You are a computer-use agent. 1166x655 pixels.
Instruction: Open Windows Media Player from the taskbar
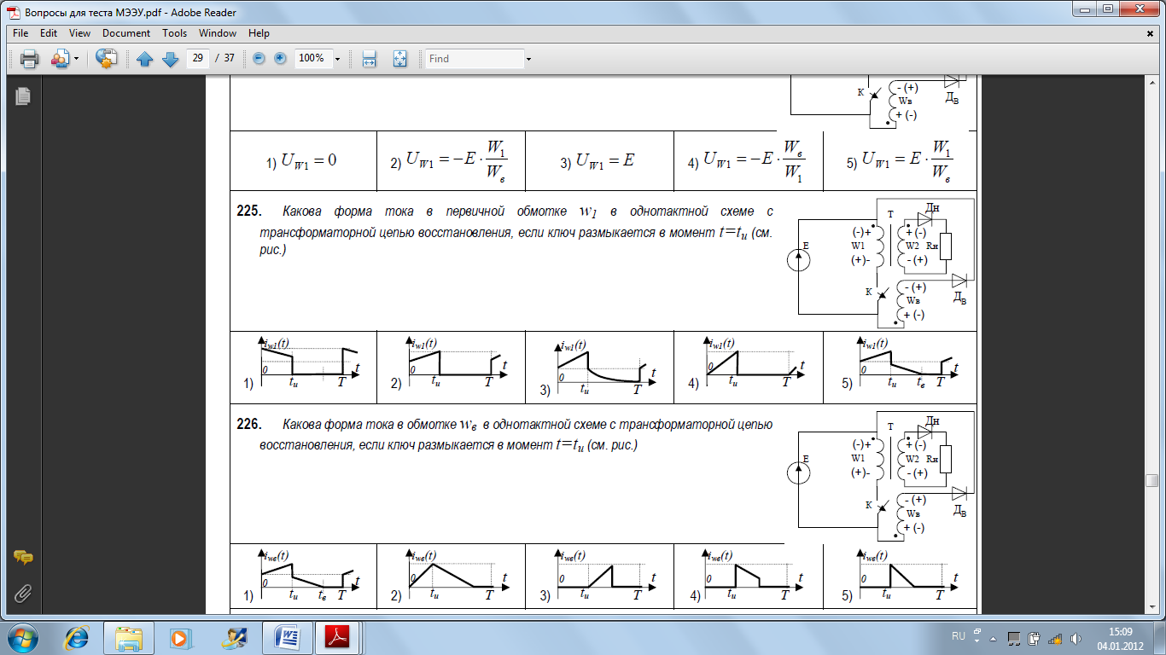pyautogui.click(x=181, y=637)
